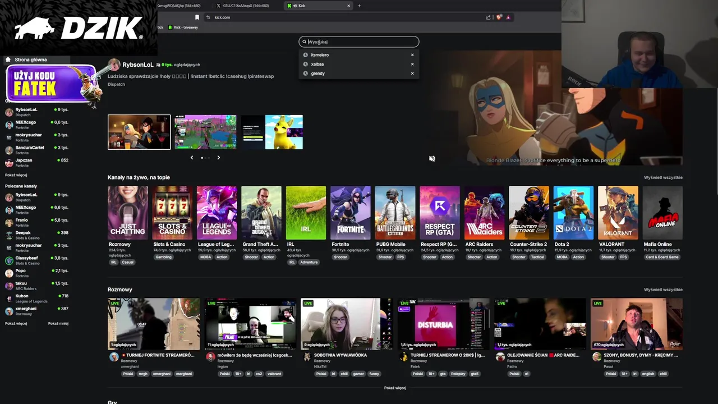Open the IRL category tile
This screenshot has height=404, width=718.
click(306, 213)
